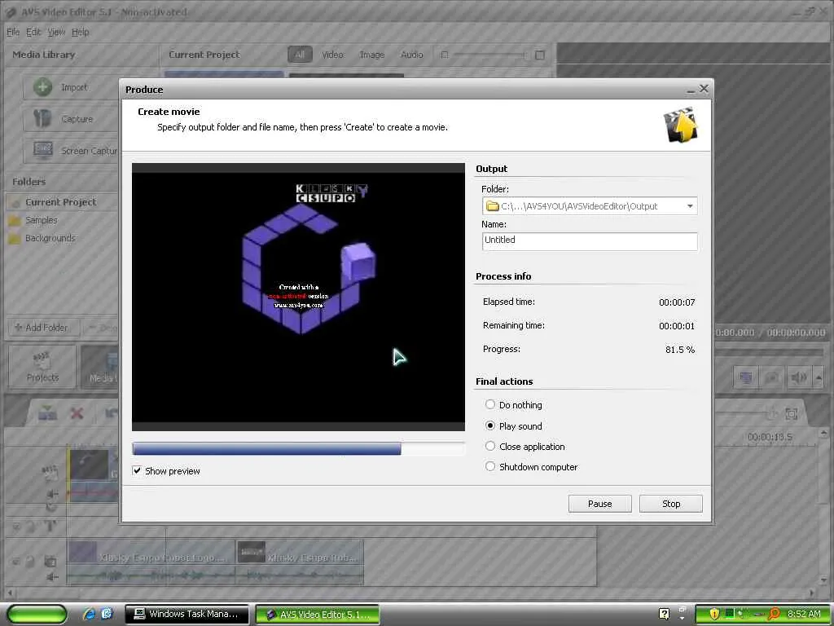Open the output Folder dropdown
This screenshot has height=626, width=834.
(x=689, y=206)
